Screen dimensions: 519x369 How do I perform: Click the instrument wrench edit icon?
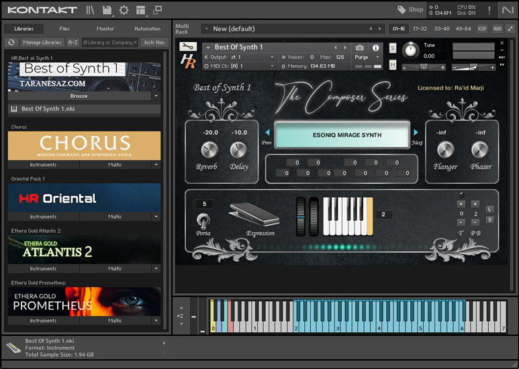pos(189,47)
